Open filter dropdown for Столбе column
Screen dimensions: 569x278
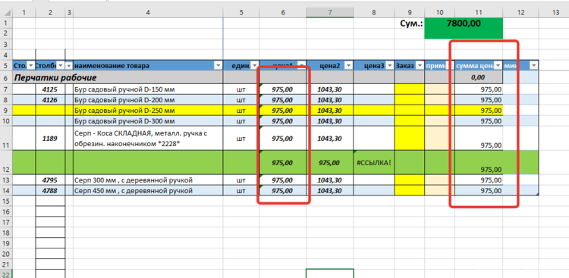tap(60, 66)
